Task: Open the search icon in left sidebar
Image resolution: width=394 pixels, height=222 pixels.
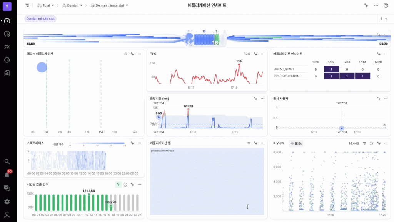Action: pyautogui.click(x=7, y=161)
